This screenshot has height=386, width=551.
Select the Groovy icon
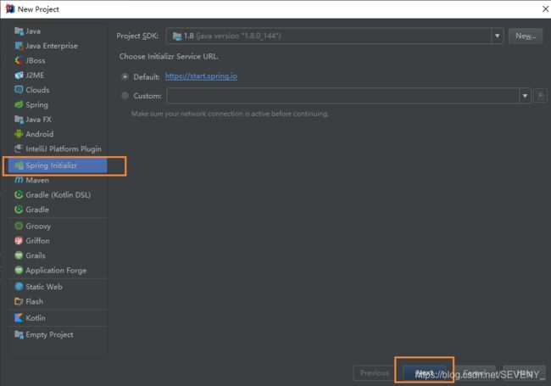pyautogui.click(x=19, y=226)
